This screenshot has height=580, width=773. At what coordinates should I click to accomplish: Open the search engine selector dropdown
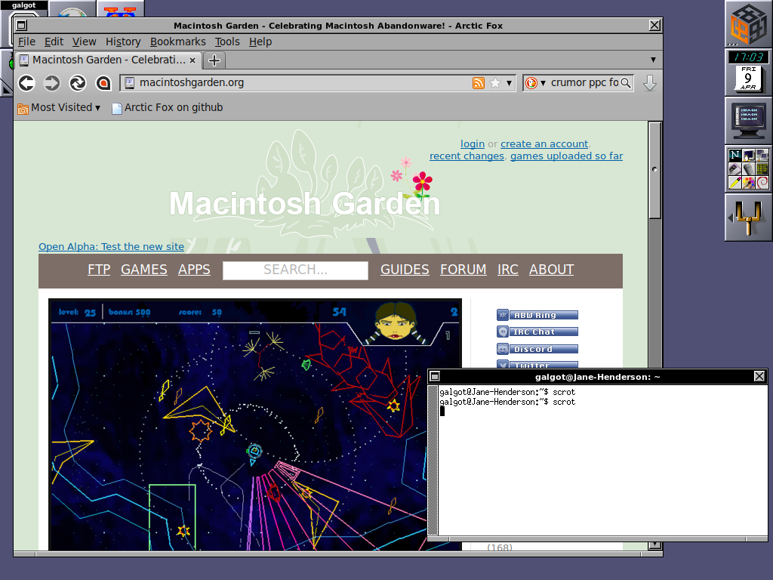(543, 83)
